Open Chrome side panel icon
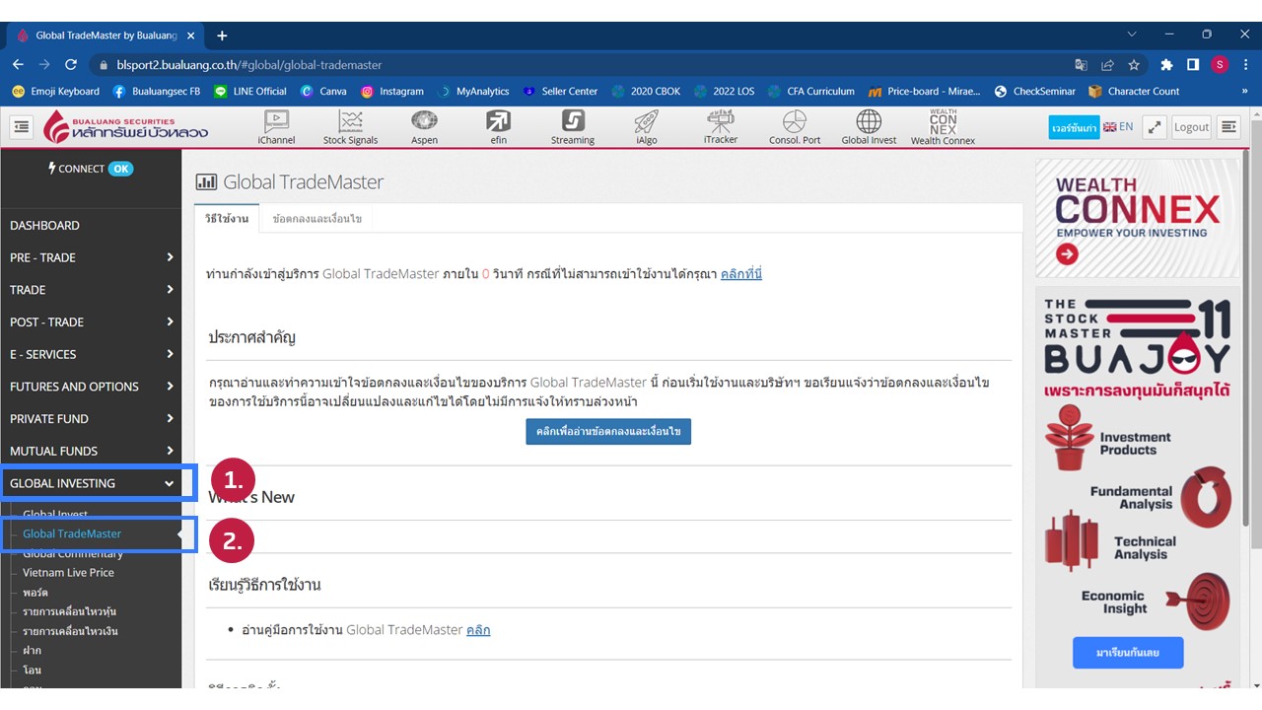The width and height of the screenshot is (1262, 710). (1193, 65)
